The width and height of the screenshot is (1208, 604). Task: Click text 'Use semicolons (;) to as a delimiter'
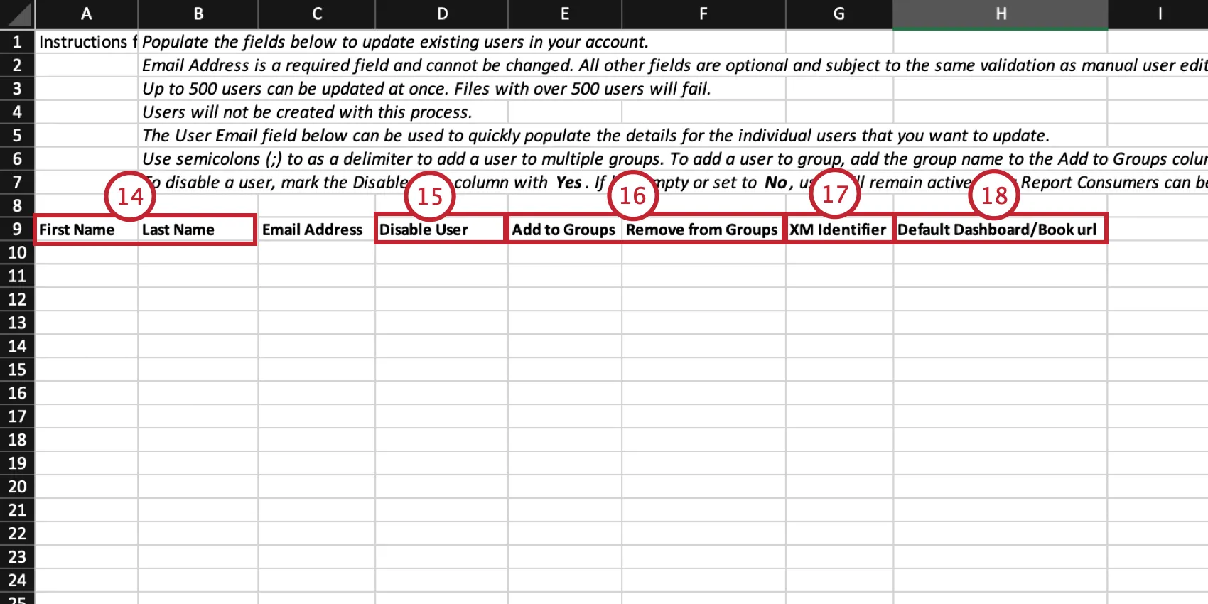[x=278, y=159]
